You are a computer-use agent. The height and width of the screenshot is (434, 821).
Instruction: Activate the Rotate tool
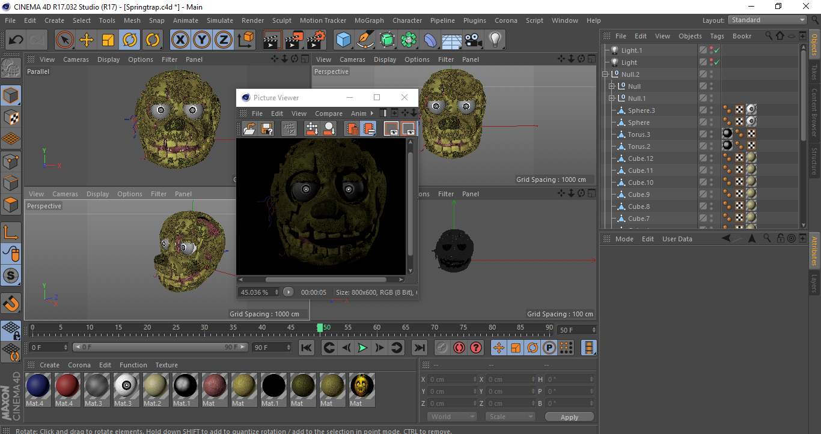point(130,40)
